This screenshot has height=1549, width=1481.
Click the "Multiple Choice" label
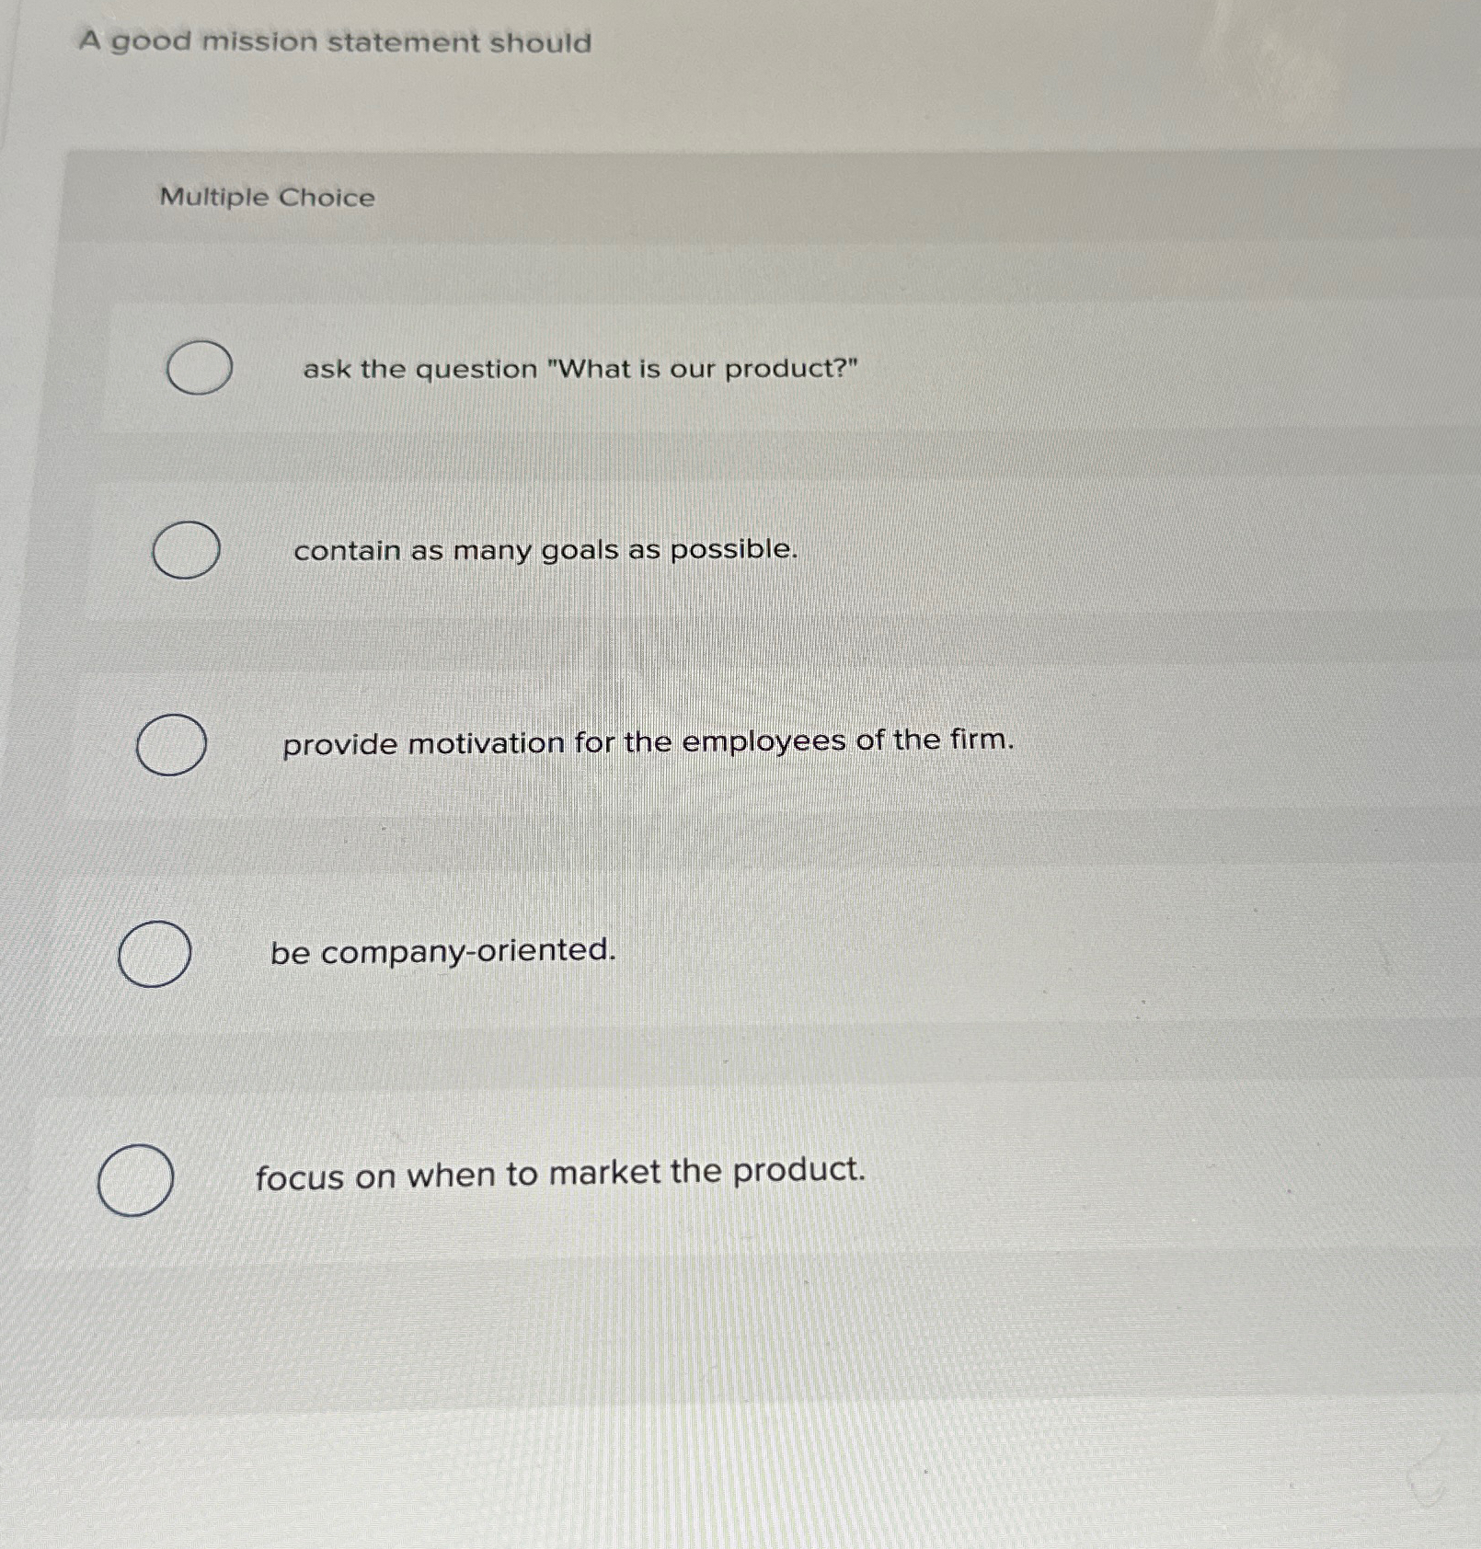(267, 197)
